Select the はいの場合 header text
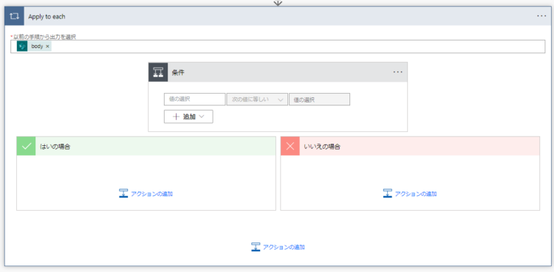554x272 pixels. click(x=55, y=147)
